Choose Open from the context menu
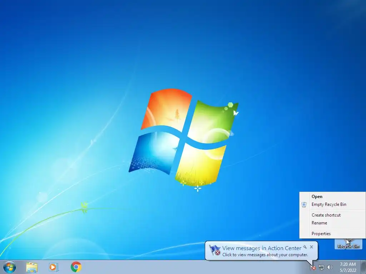The width and height of the screenshot is (366, 274). tap(333, 197)
